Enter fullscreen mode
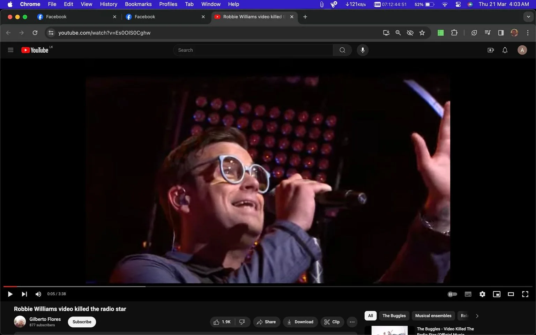This screenshot has height=335, width=536. tap(525, 294)
